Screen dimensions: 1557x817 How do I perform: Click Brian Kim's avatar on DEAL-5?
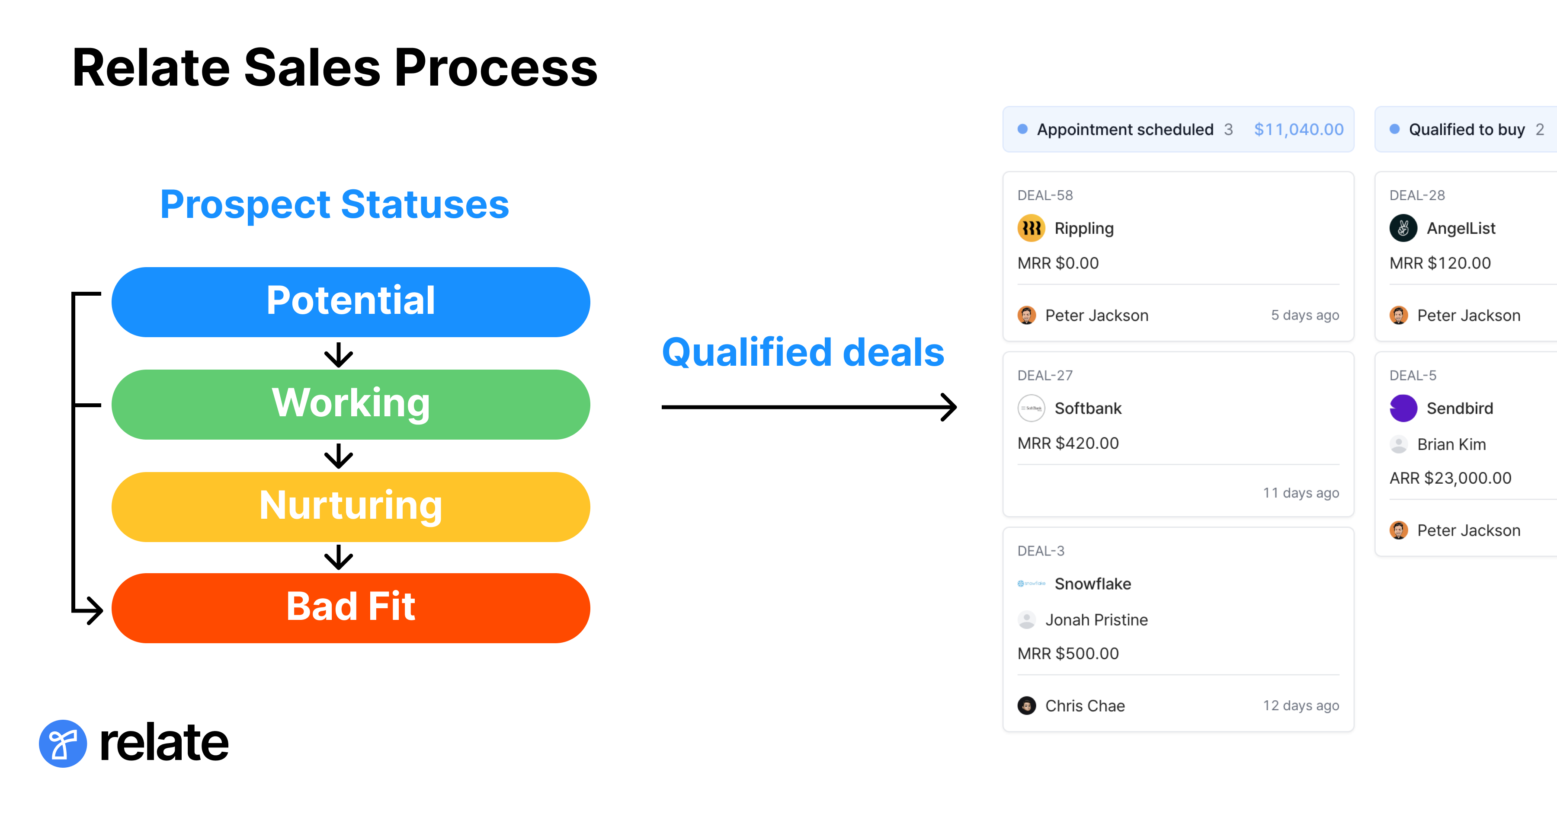[1400, 444]
